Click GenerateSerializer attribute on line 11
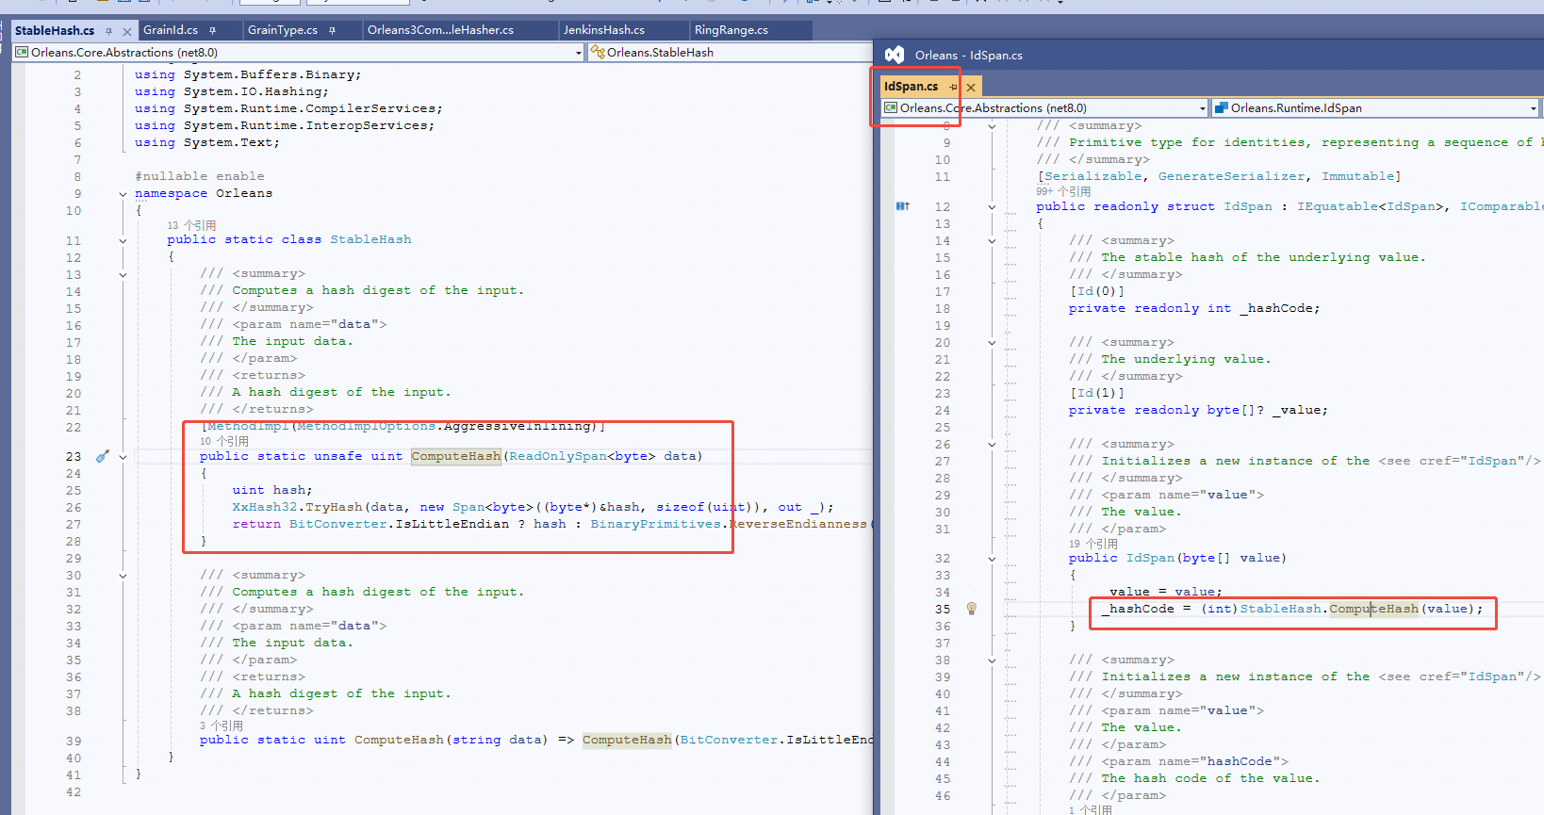The height and width of the screenshot is (815, 1544). pyautogui.click(x=1231, y=176)
